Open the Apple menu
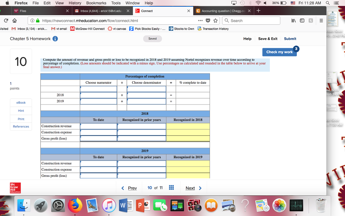The image size is (345, 216). point(7,3)
